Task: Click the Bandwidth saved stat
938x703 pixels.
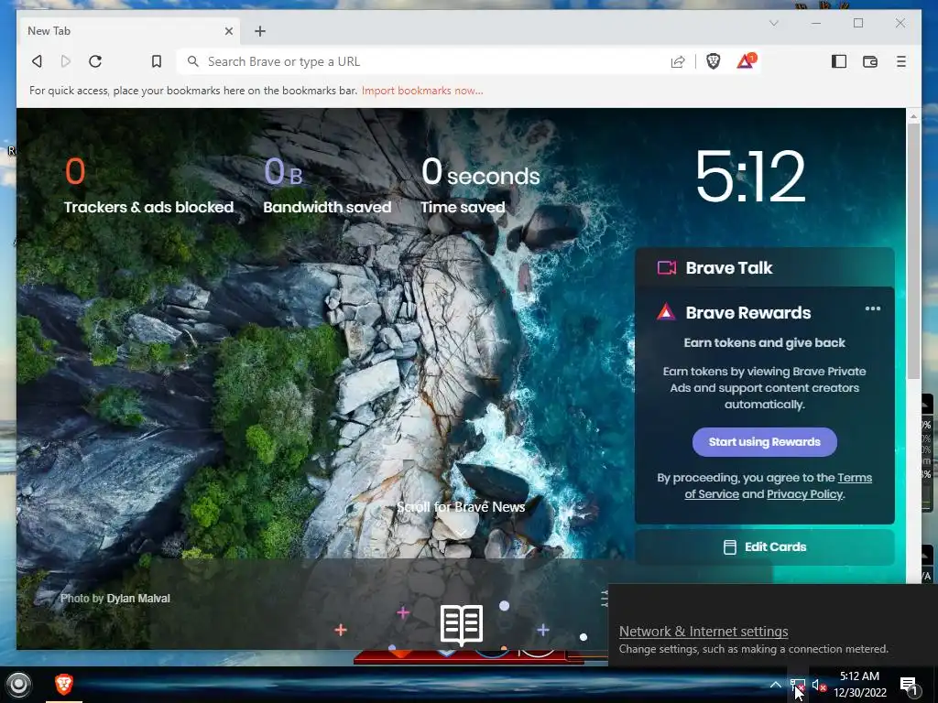Action: 327,185
